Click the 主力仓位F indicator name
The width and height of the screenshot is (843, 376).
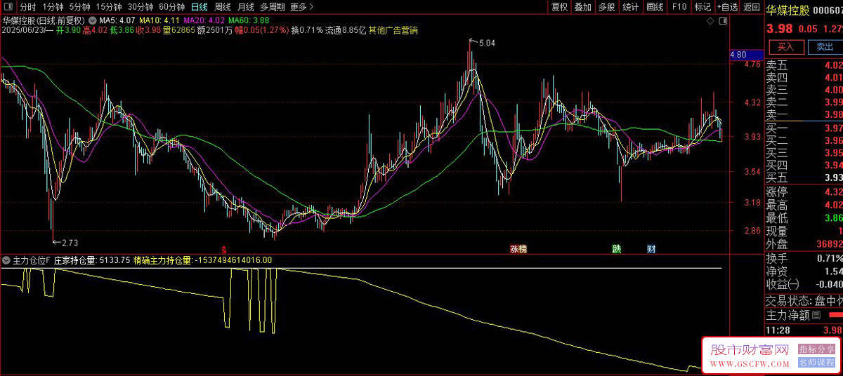(x=32, y=260)
